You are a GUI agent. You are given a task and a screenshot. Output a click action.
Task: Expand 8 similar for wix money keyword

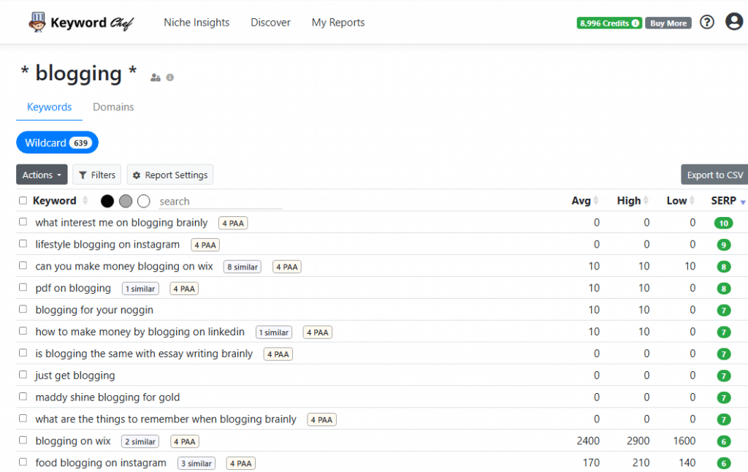243,267
